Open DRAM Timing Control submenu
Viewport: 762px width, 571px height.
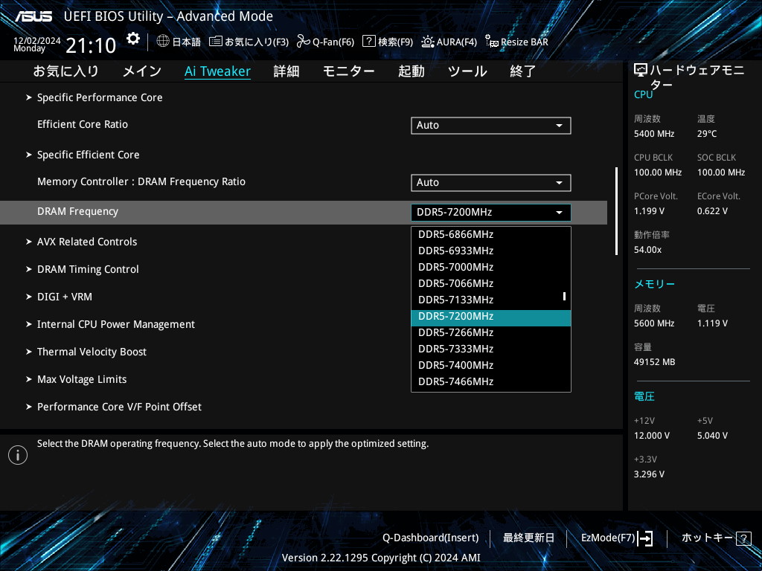(88, 269)
